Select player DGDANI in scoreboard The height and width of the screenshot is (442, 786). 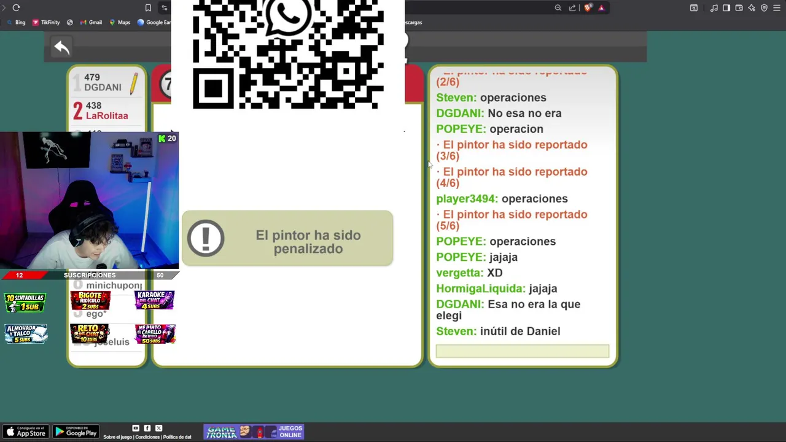pyautogui.click(x=107, y=82)
